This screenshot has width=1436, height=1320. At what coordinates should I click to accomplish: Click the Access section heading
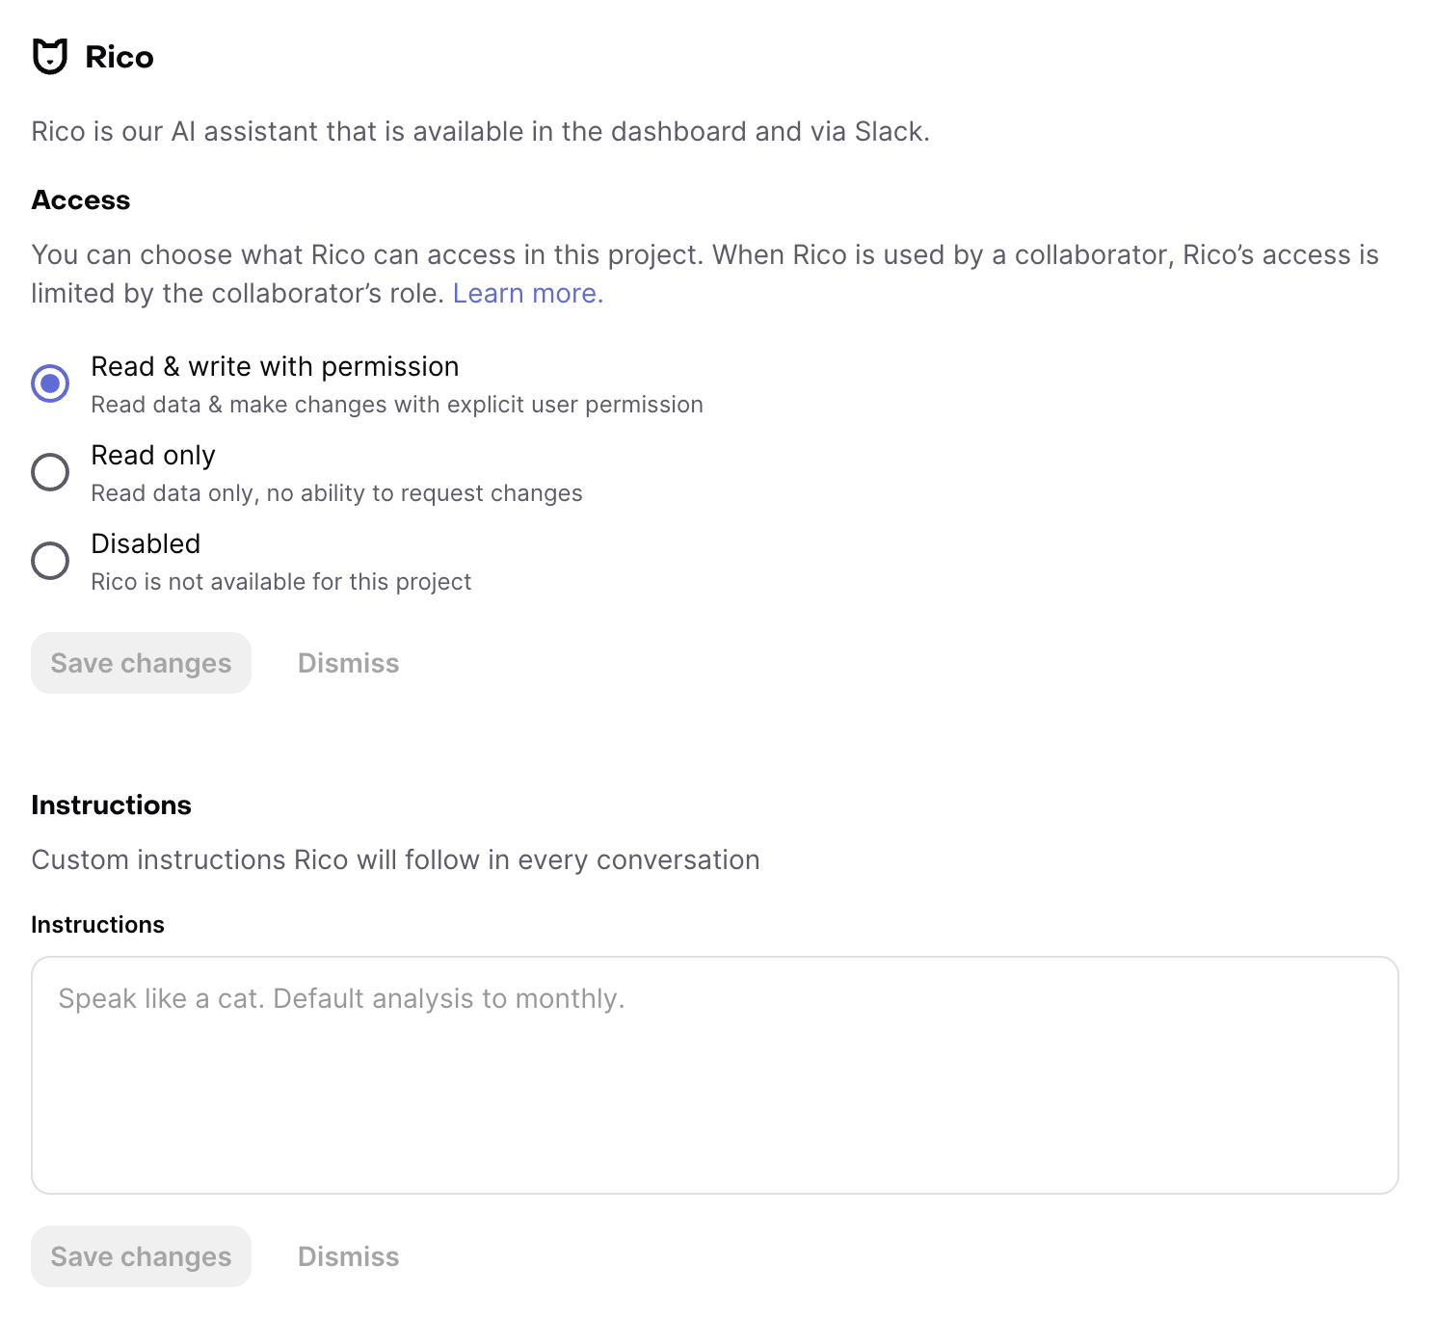[x=81, y=200]
